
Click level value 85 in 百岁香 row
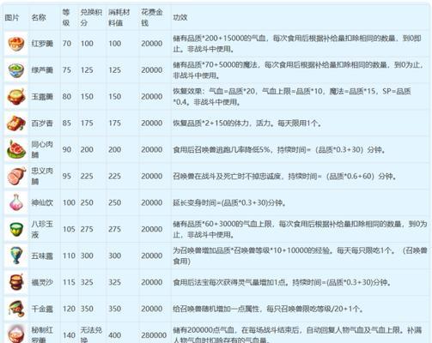(67, 123)
